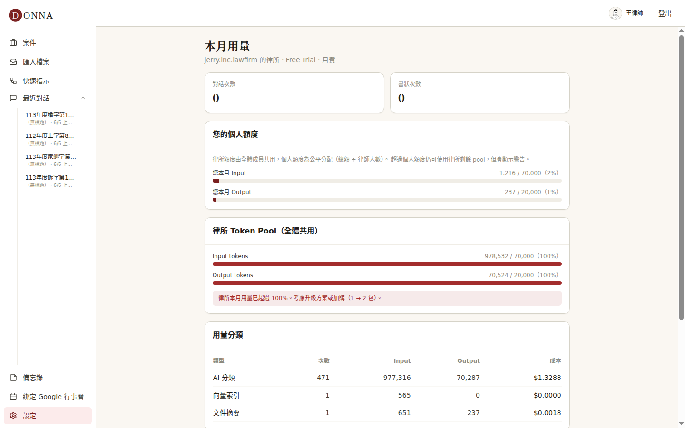Click the 向量索引 row label
685x428 pixels.
coord(226,395)
